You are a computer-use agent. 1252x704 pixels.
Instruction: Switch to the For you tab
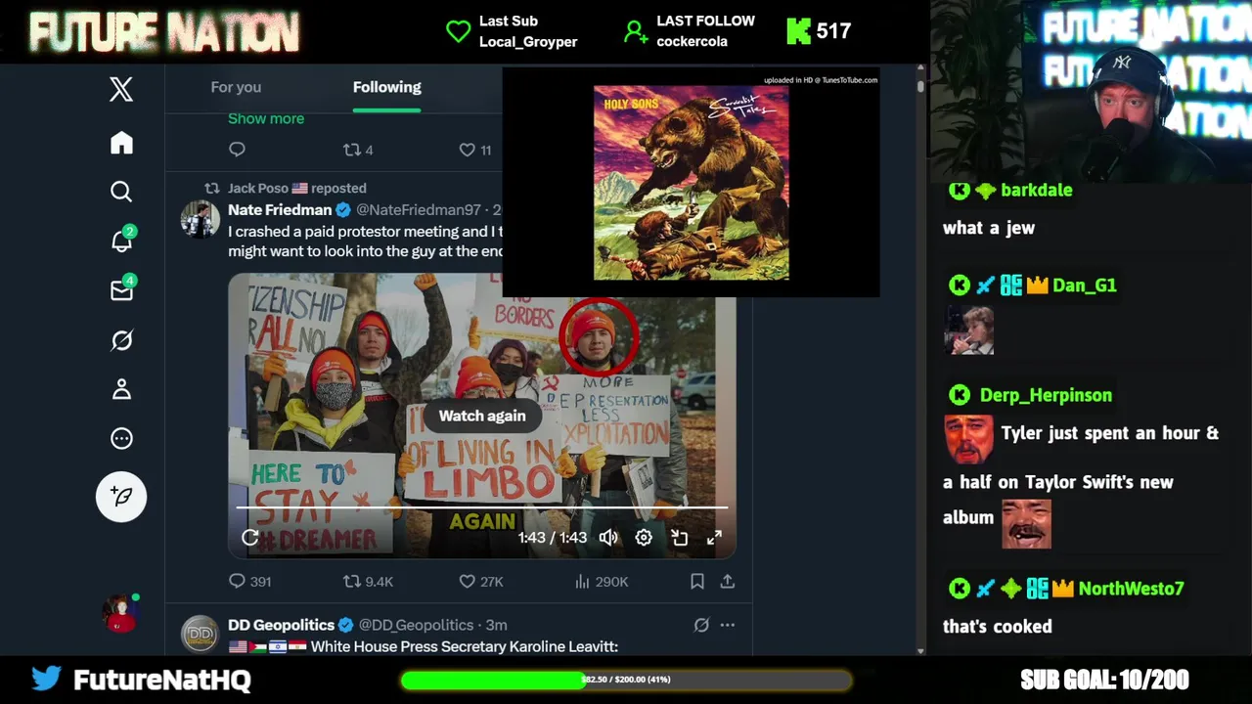236,87
